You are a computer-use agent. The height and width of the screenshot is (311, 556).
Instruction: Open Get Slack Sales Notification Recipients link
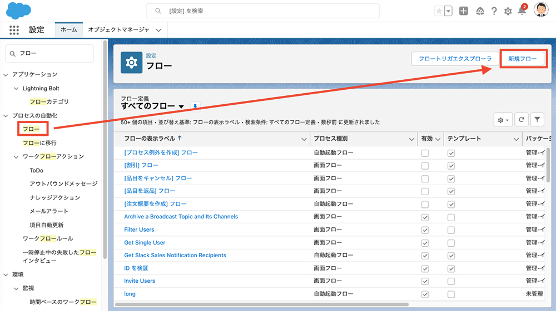coord(175,255)
